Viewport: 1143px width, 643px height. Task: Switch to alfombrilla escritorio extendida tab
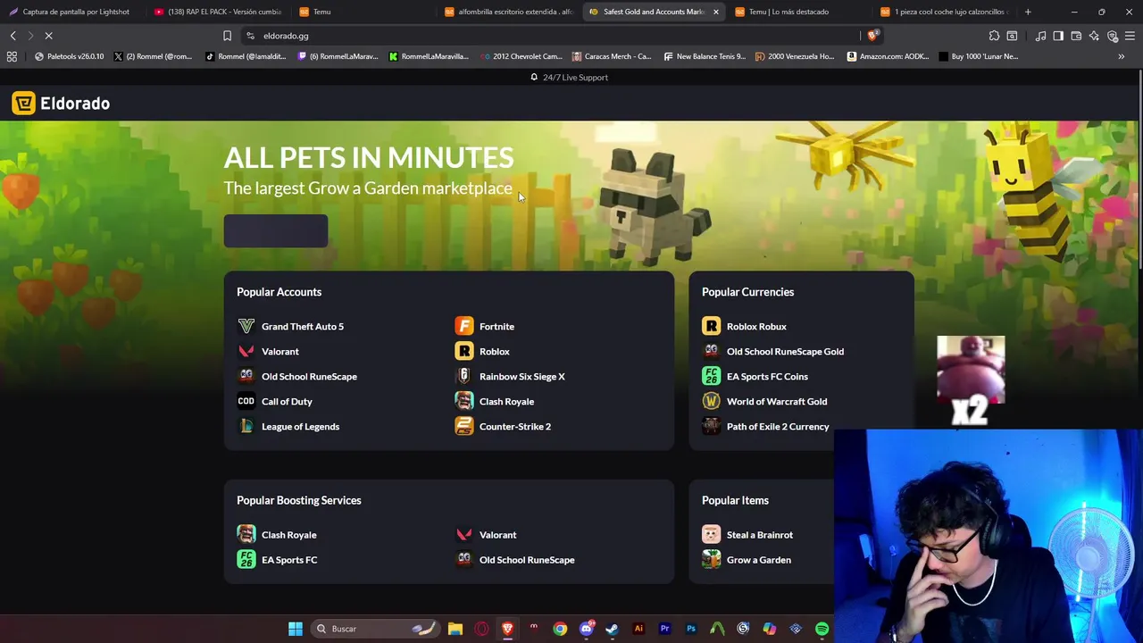[x=509, y=12]
